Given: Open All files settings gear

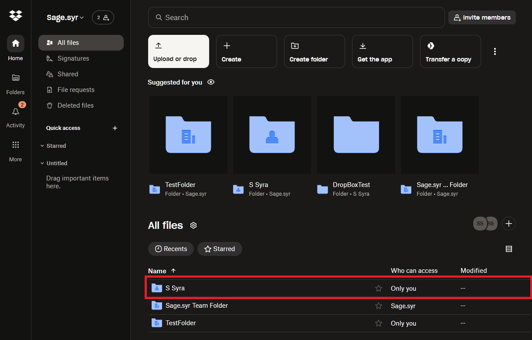Looking at the screenshot, I should click(193, 225).
